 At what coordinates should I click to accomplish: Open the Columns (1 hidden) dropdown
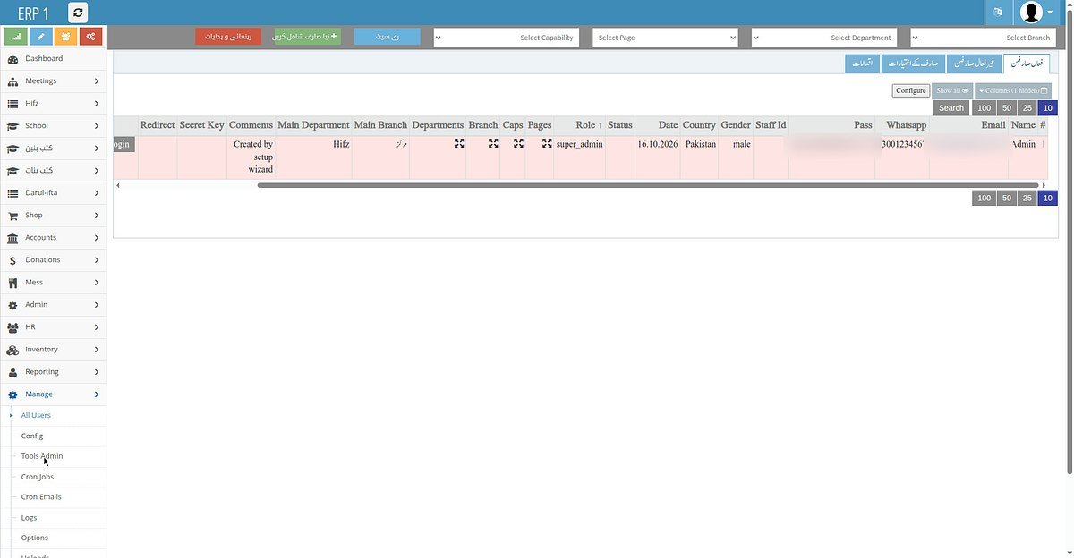click(1013, 90)
